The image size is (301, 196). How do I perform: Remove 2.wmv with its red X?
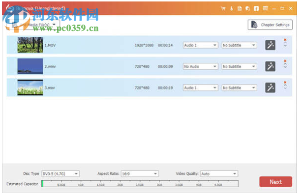285,61
